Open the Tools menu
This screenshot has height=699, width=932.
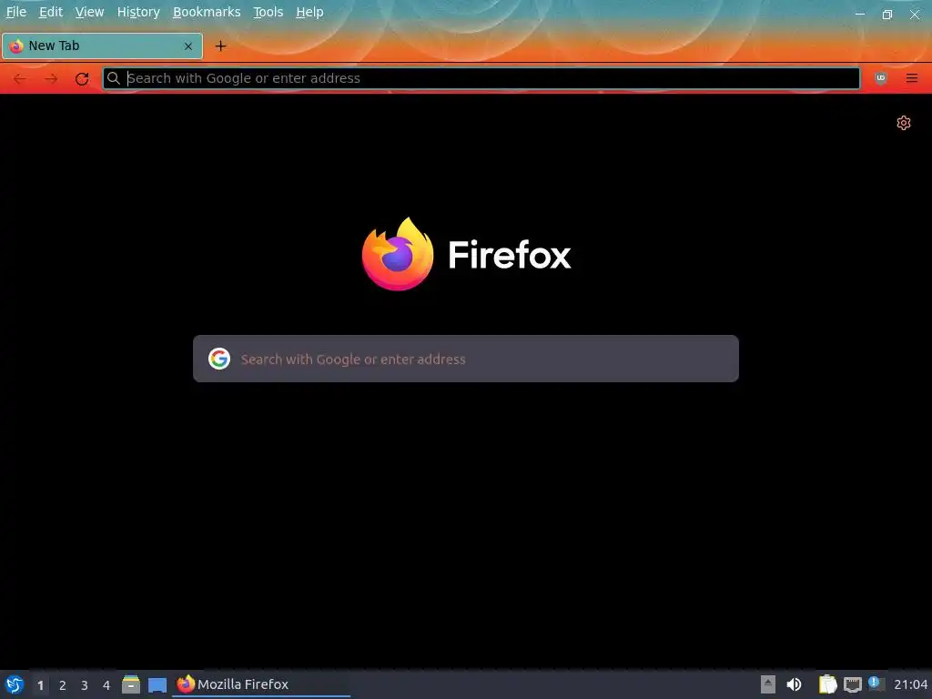[x=268, y=12]
